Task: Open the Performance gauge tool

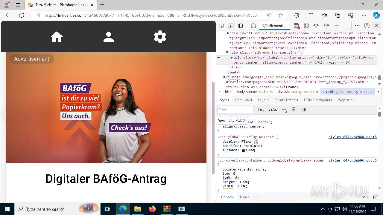Action: pyautogui.click(x=326, y=26)
